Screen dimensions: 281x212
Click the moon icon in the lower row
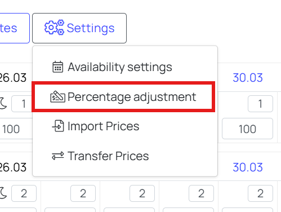coord(3,193)
